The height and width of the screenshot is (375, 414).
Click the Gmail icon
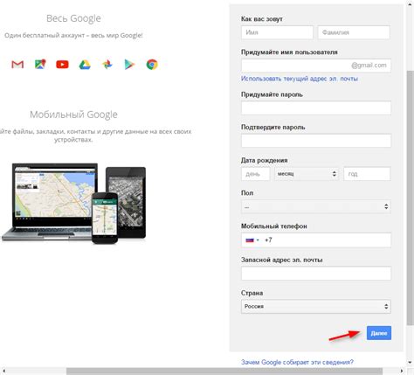click(x=17, y=65)
